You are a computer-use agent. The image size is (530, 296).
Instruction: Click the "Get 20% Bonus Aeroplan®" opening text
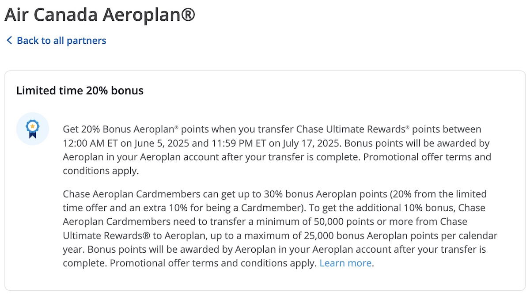point(121,129)
